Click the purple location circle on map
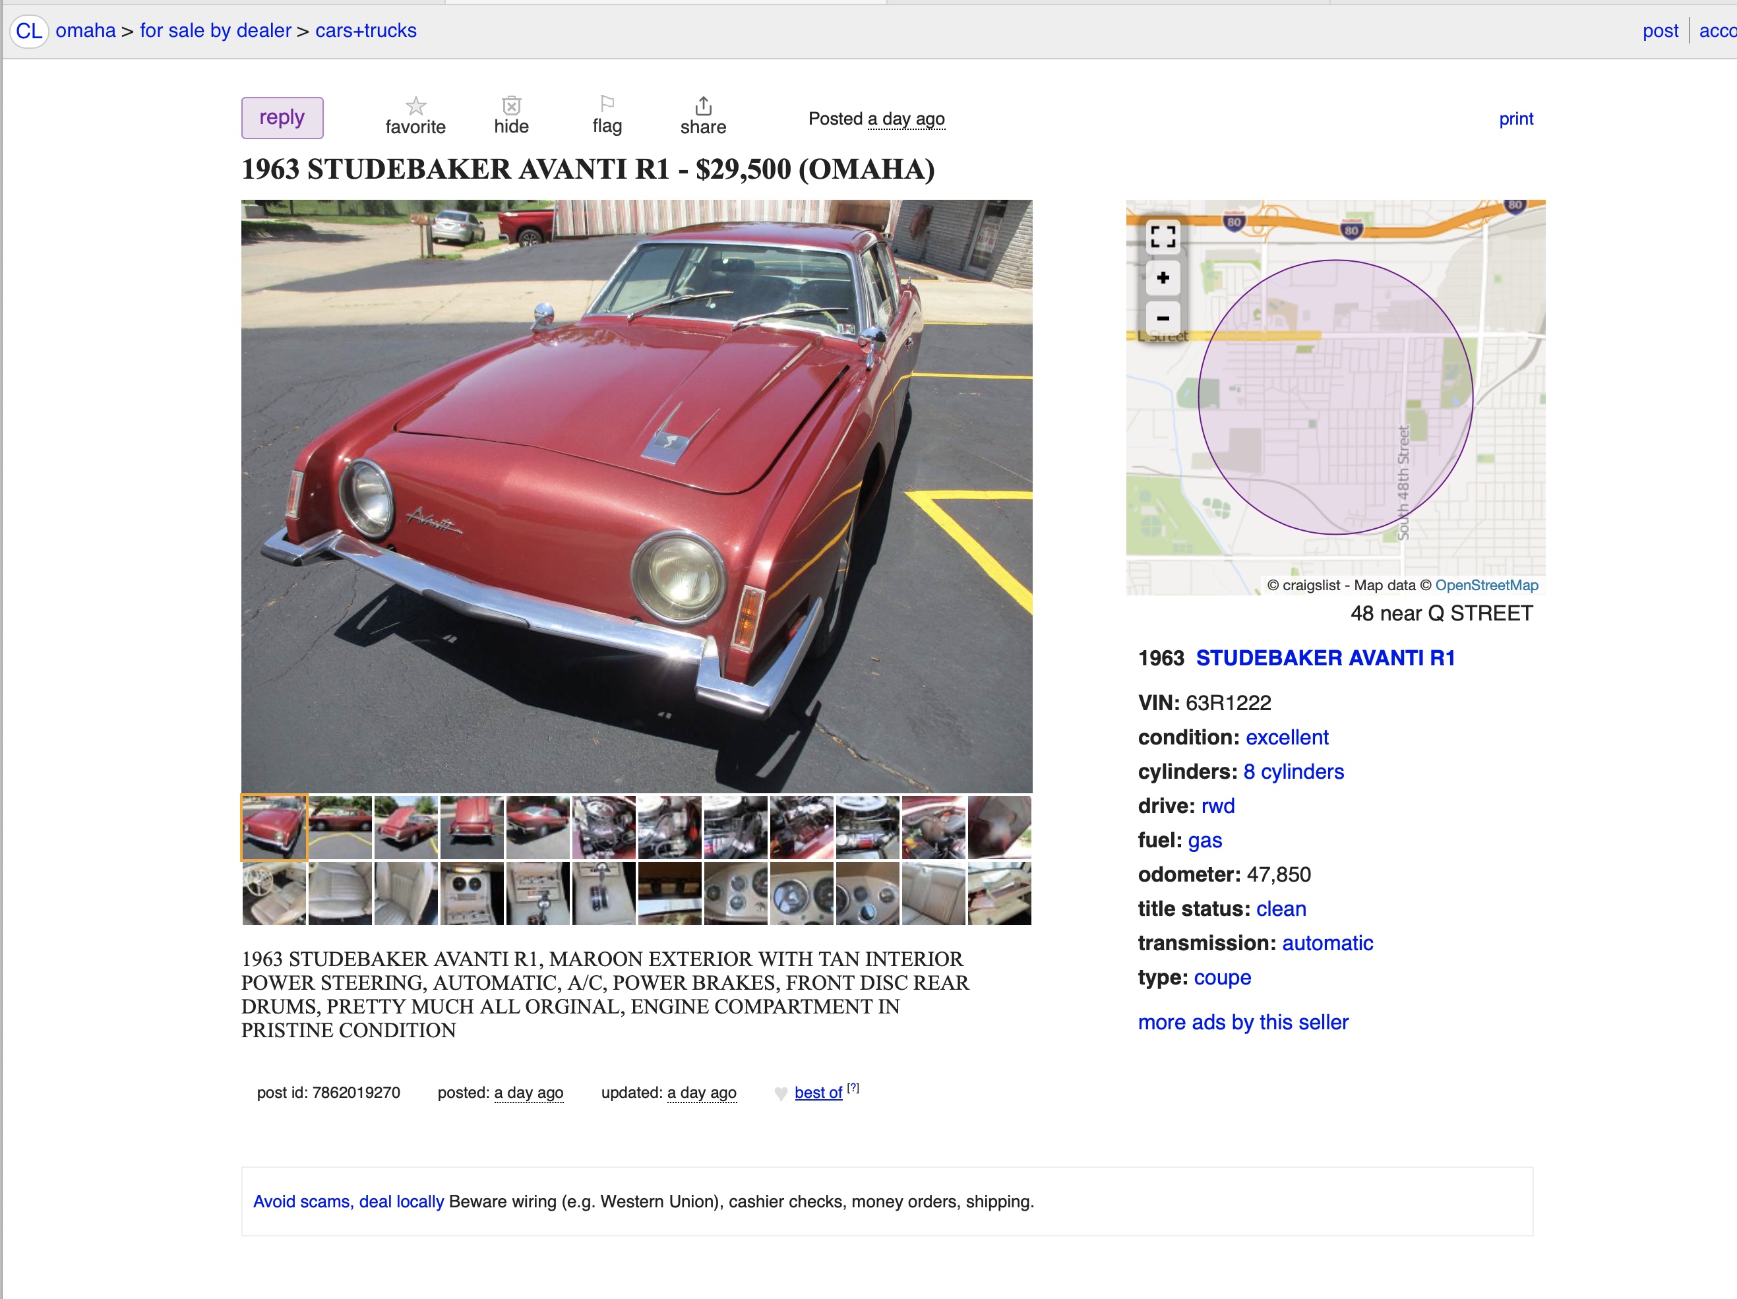This screenshot has height=1299, width=1737. point(1336,398)
